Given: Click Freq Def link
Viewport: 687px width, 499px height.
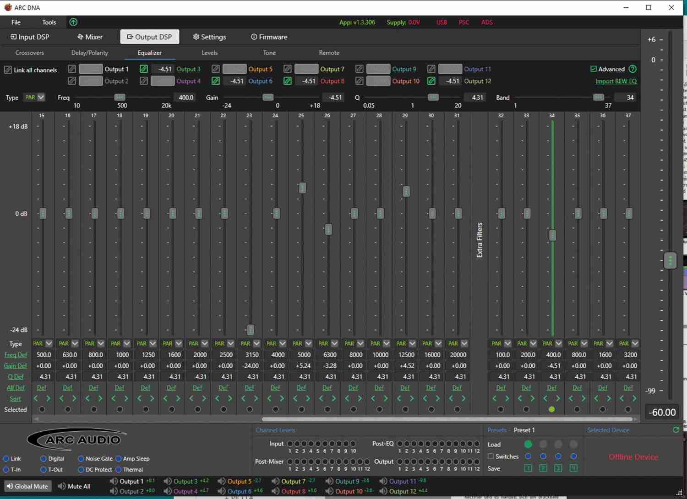Looking at the screenshot, I should point(16,355).
